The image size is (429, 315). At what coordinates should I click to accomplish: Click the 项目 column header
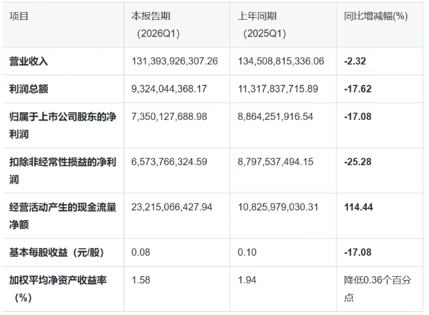[19, 17]
